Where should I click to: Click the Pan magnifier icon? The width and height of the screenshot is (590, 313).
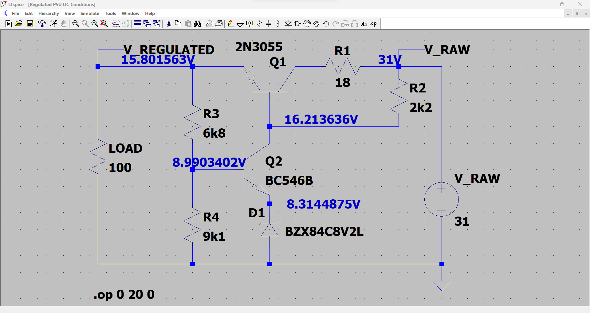85,24
